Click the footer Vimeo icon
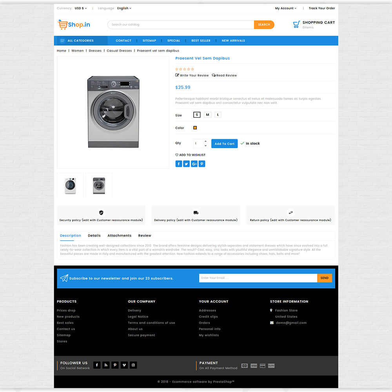Viewport: 392px width, 392px height. [124, 365]
